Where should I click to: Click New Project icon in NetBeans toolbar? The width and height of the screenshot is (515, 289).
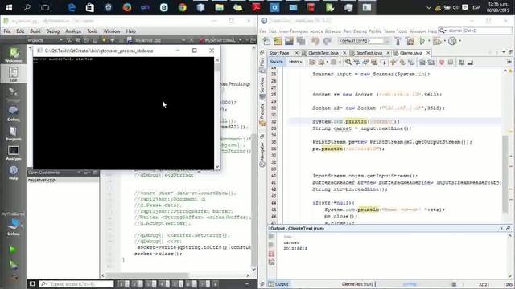tap(278, 41)
